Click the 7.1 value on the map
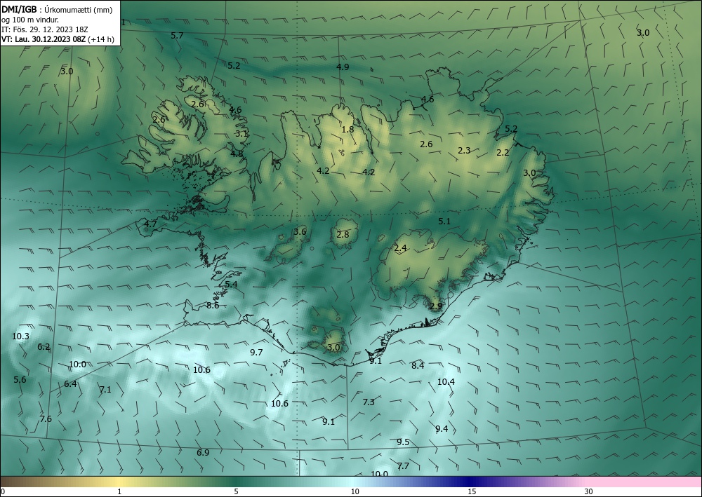The height and width of the screenshot is (497, 702). [x=105, y=390]
